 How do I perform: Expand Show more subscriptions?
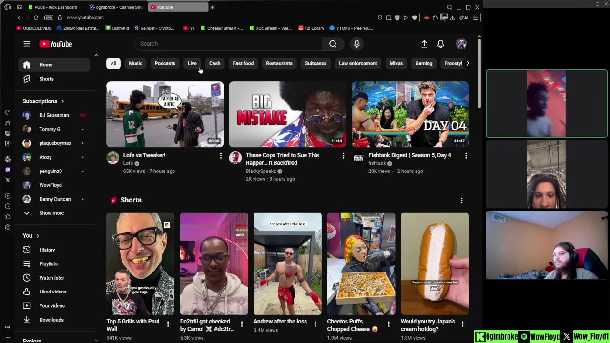pos(54,213)
